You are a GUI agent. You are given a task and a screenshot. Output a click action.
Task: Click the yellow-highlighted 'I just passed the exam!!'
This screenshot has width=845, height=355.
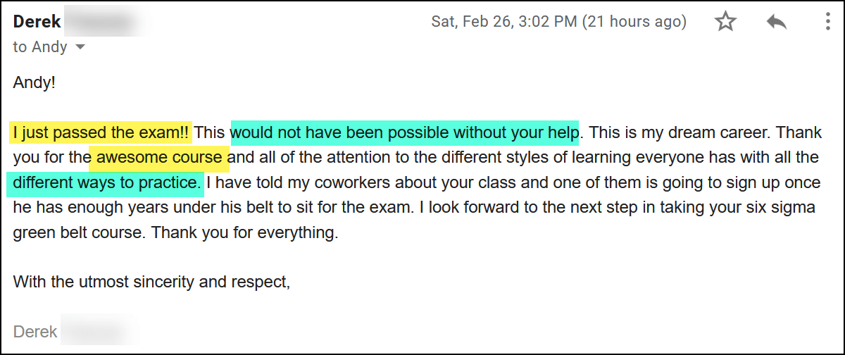100,132
